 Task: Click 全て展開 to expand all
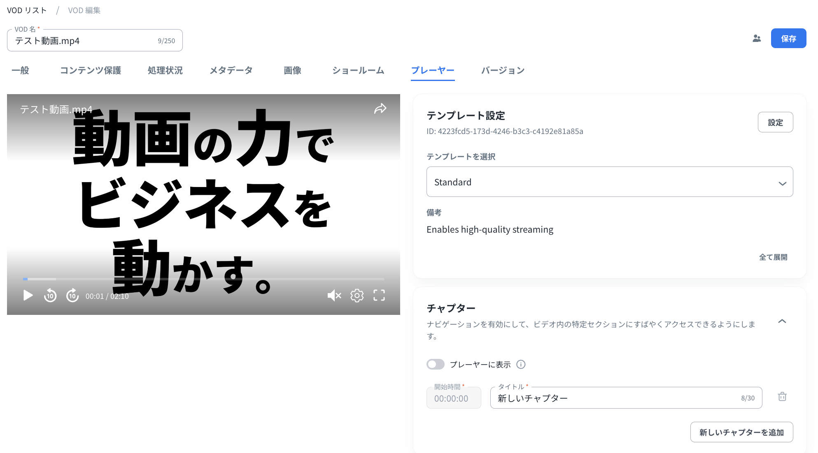(x=773, y=257)
